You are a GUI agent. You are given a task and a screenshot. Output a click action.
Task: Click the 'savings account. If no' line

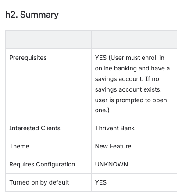click(127, 79)
